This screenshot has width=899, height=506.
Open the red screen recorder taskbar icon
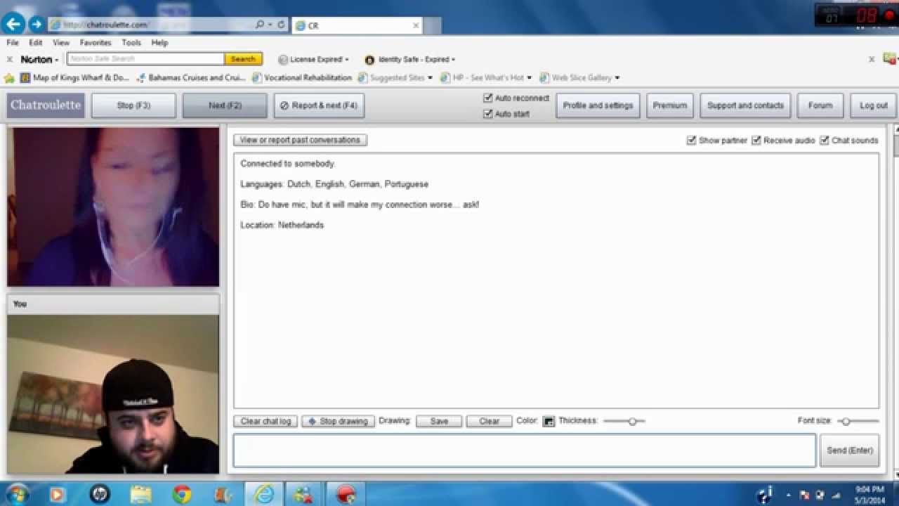[346, 493]
